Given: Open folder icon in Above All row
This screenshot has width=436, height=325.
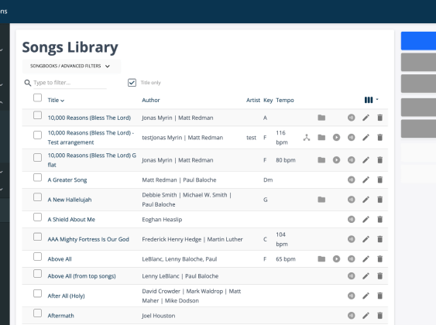Looking at the screenshot, I should click(x=321, y=259).
